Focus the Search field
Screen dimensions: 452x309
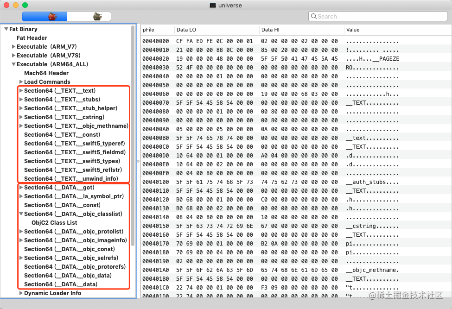pos(378,16)
